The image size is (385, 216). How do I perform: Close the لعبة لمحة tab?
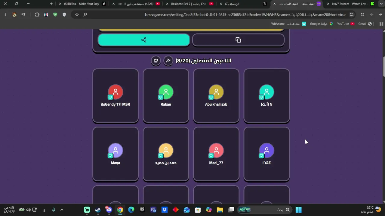[x=274, y=4]
